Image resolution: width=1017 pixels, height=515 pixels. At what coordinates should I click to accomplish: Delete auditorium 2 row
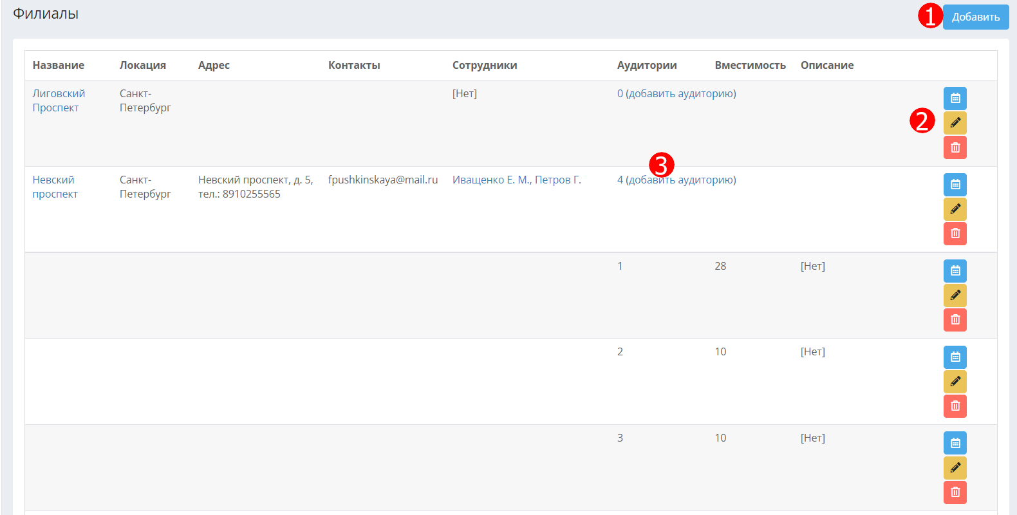pyautogui.click(x=955, y=406)
